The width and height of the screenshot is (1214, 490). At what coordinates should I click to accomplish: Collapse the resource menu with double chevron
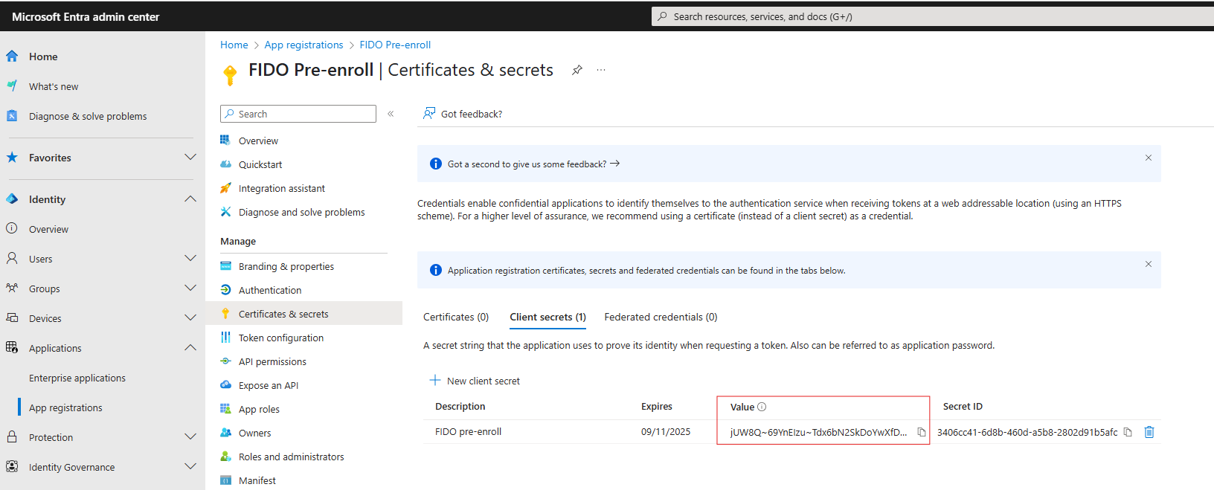click(391, 114)
